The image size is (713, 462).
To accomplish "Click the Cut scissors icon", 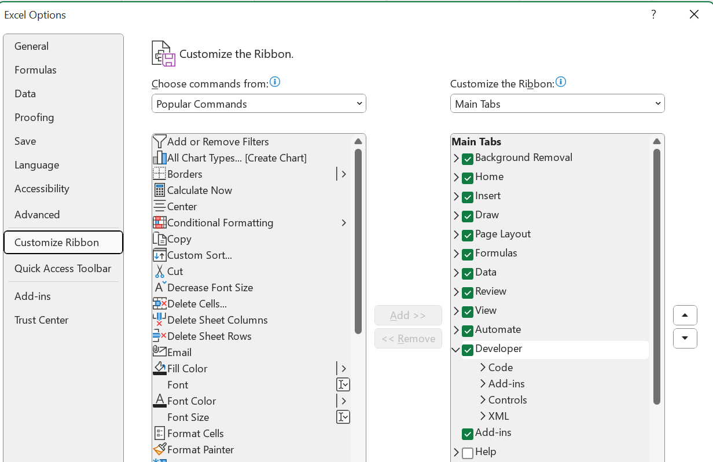I will (159, 272).
